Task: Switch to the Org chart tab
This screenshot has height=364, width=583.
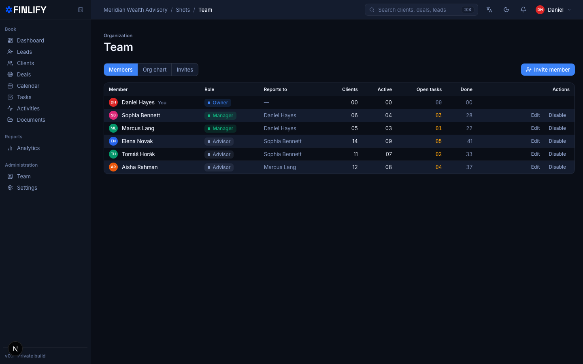Action: 155,70
